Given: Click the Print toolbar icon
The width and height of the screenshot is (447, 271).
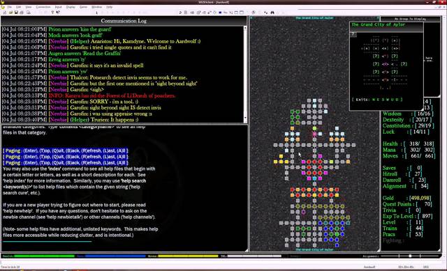Looking at the screenshot, I should [22, 13].
